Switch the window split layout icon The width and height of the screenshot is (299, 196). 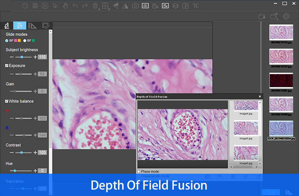coord(185,6)
